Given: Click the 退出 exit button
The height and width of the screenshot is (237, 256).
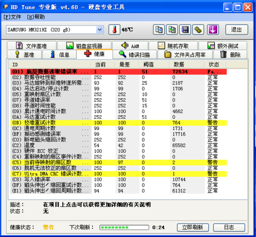Looking at the screenshot, I should 237,30.
